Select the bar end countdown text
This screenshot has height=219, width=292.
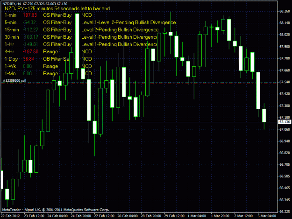point(57,9)
